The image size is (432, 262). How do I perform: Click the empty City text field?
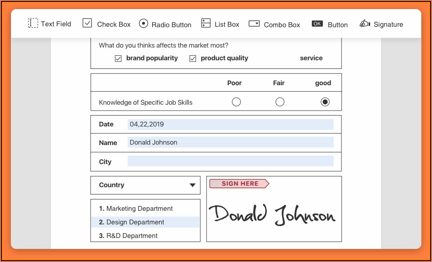pos(230,161)
